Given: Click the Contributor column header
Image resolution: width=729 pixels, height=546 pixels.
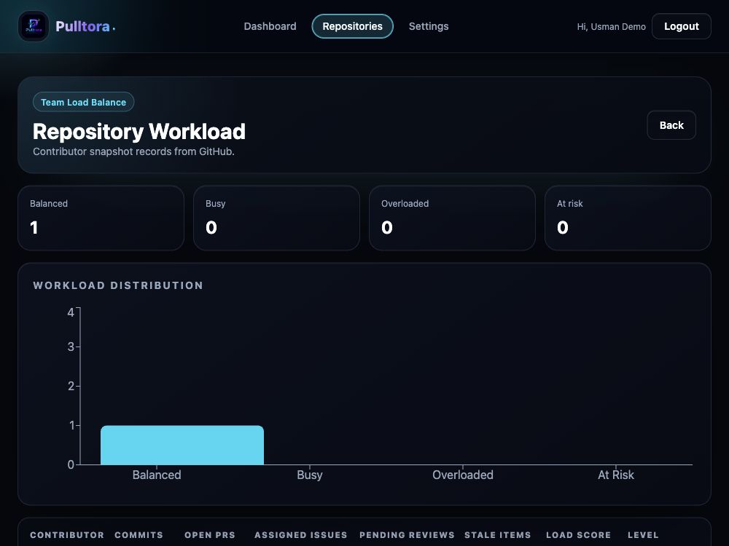Looking at the screenshot, I should click(67, 535).
